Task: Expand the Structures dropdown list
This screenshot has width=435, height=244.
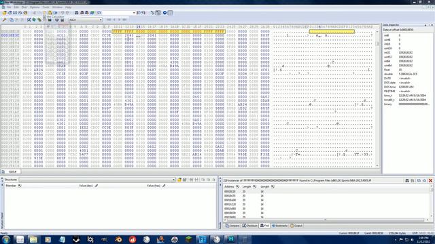Action: (174, 180)
